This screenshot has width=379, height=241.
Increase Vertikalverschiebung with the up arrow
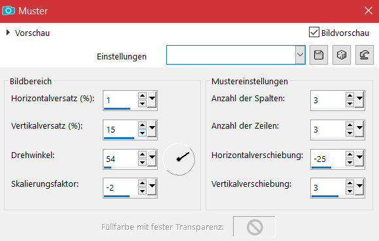pos(350,184)
